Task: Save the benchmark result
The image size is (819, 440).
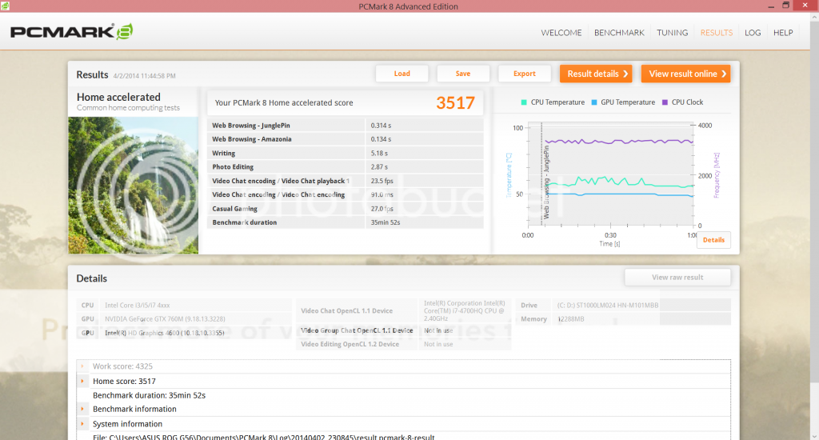Action: point(463,74)
